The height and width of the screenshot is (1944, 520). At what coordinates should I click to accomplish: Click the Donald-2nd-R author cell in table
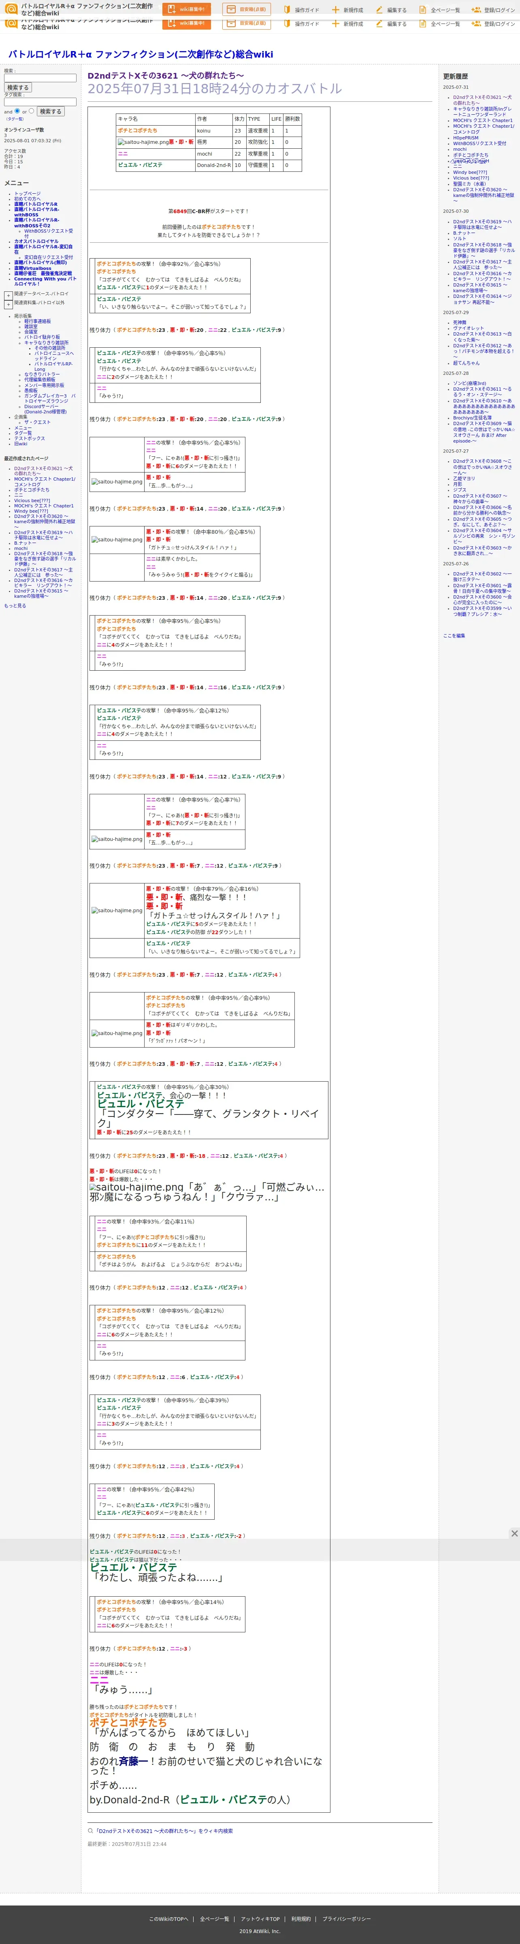click(214, 165)
